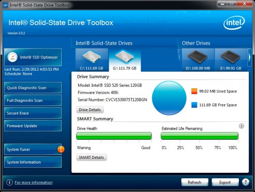
Task: Select the D:\ 100.00 MB other drive
Action: pos(198,60)
